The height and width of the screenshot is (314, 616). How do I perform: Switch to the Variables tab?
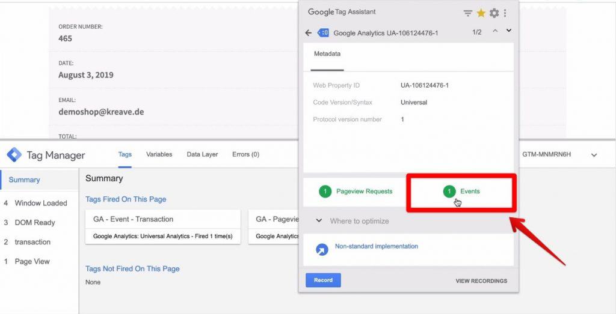point(159,154)
